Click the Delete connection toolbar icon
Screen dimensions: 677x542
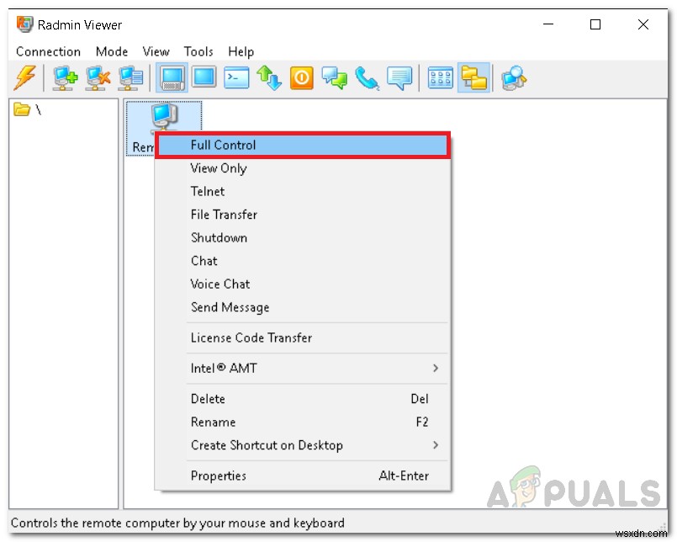click(x=98, y=78)
